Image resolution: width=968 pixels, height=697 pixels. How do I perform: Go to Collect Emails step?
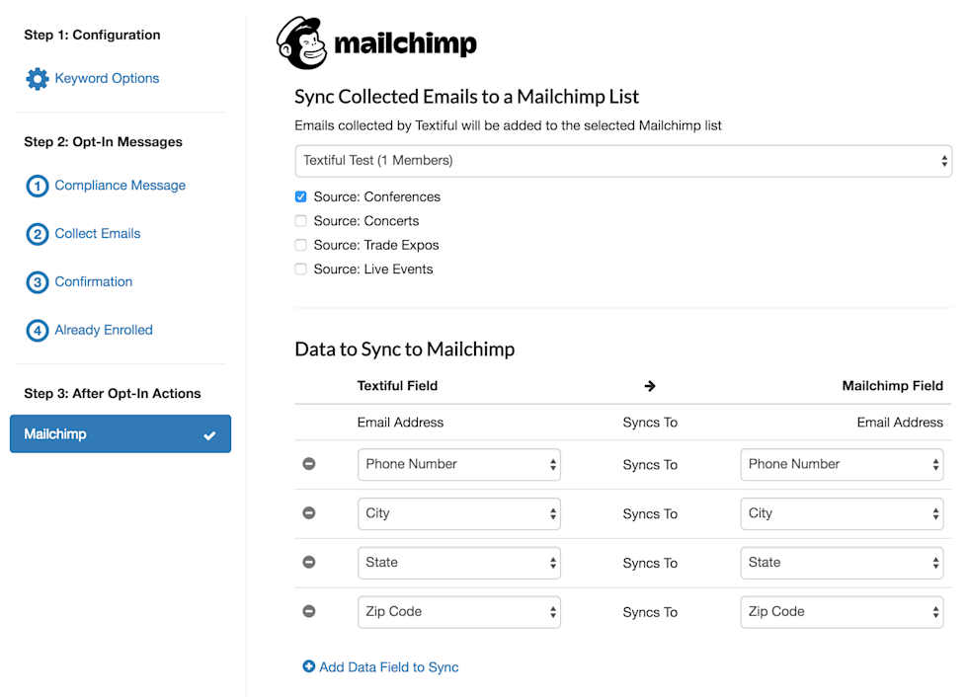(x=97, y=234)
